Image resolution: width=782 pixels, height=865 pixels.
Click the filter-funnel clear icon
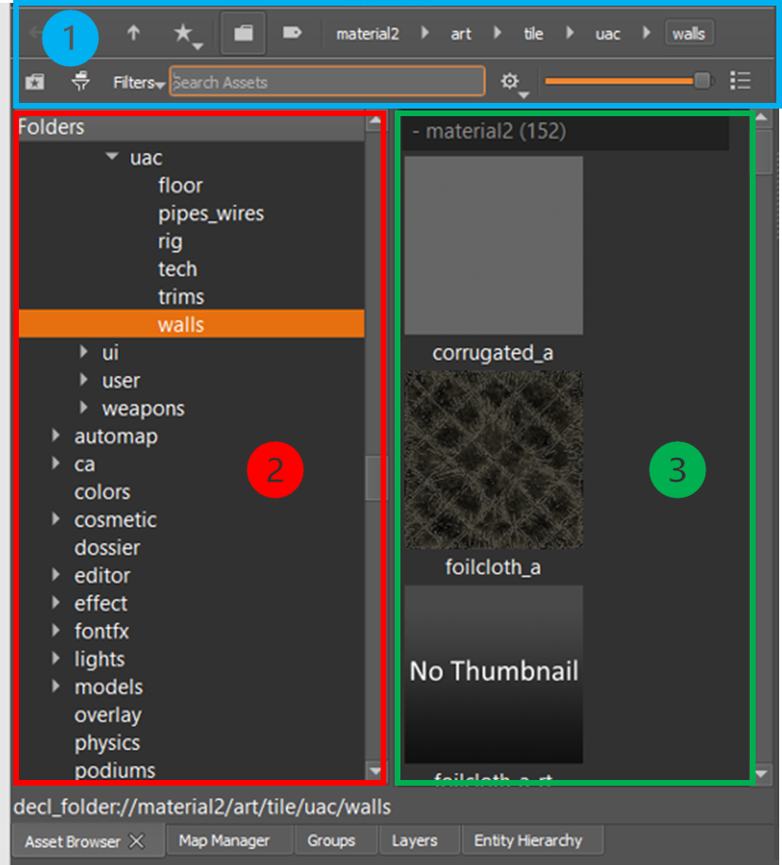click(x=81, y=81)
